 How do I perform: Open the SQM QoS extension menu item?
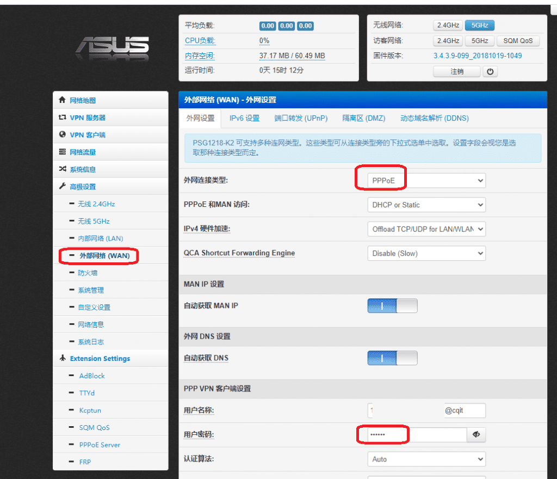(110, 427)
